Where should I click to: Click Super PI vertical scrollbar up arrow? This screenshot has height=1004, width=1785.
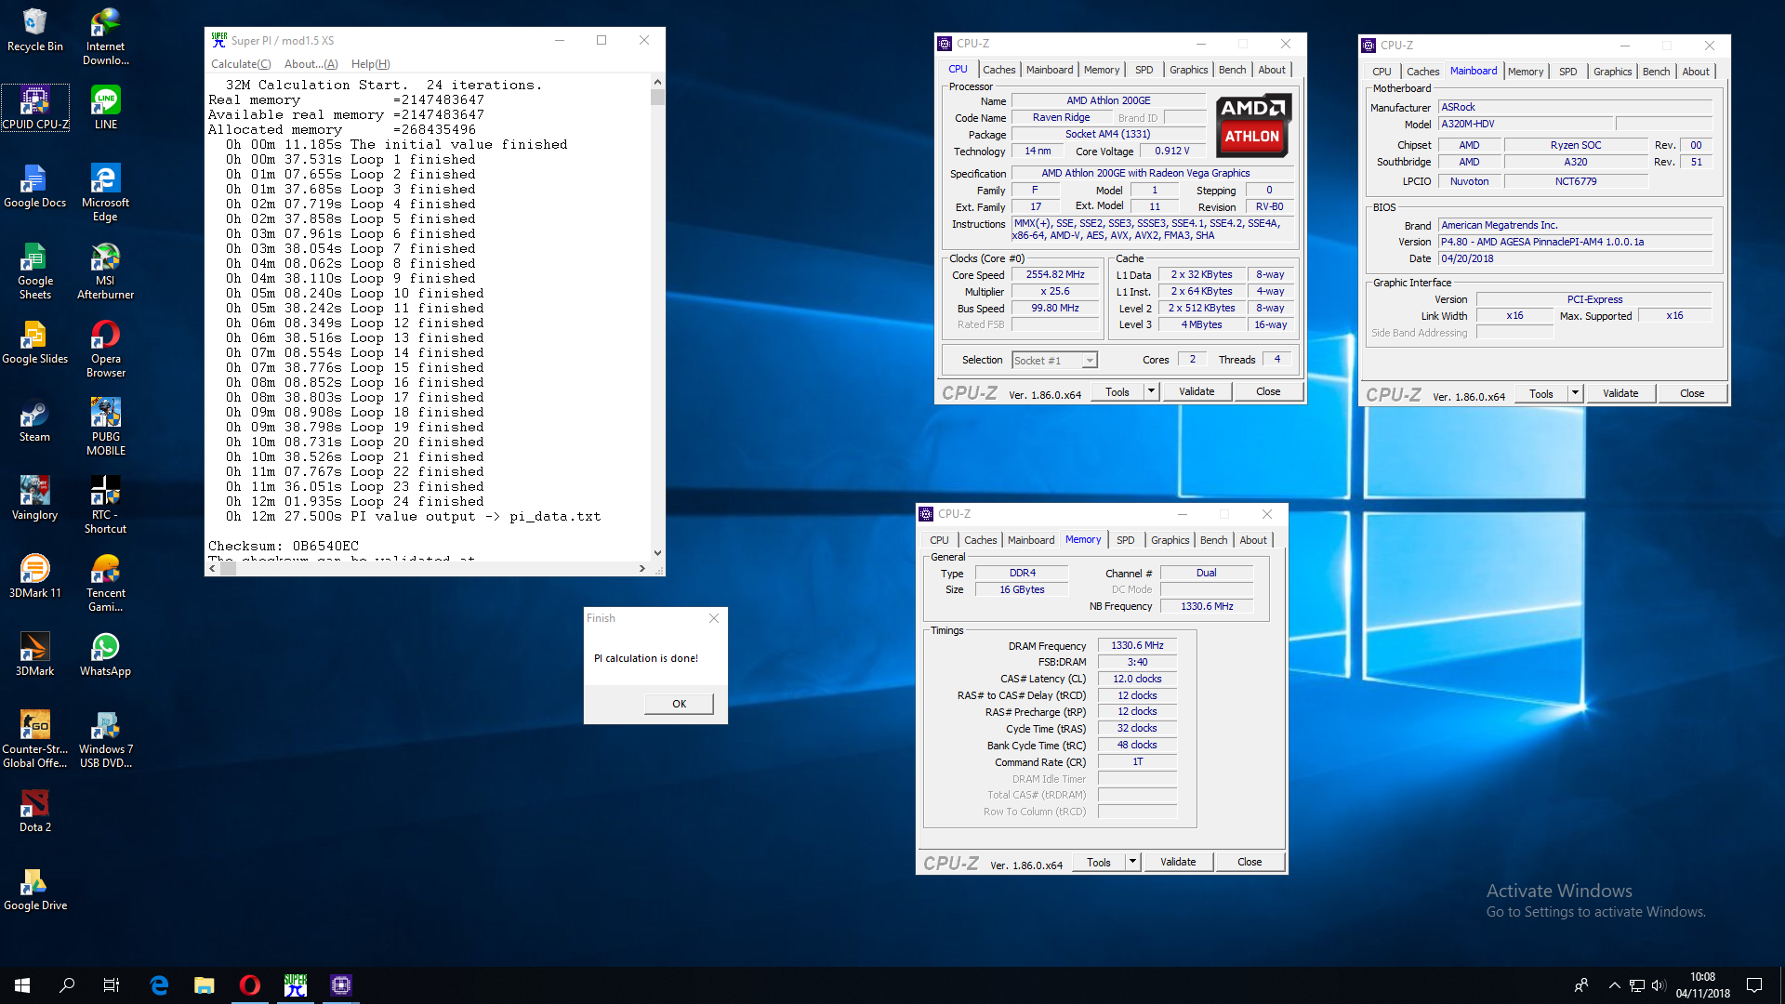point(657,82)
